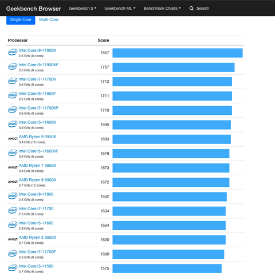
Task: Click the Intel logo beside Core i9-11900F
Action: (x=13, y=95)
